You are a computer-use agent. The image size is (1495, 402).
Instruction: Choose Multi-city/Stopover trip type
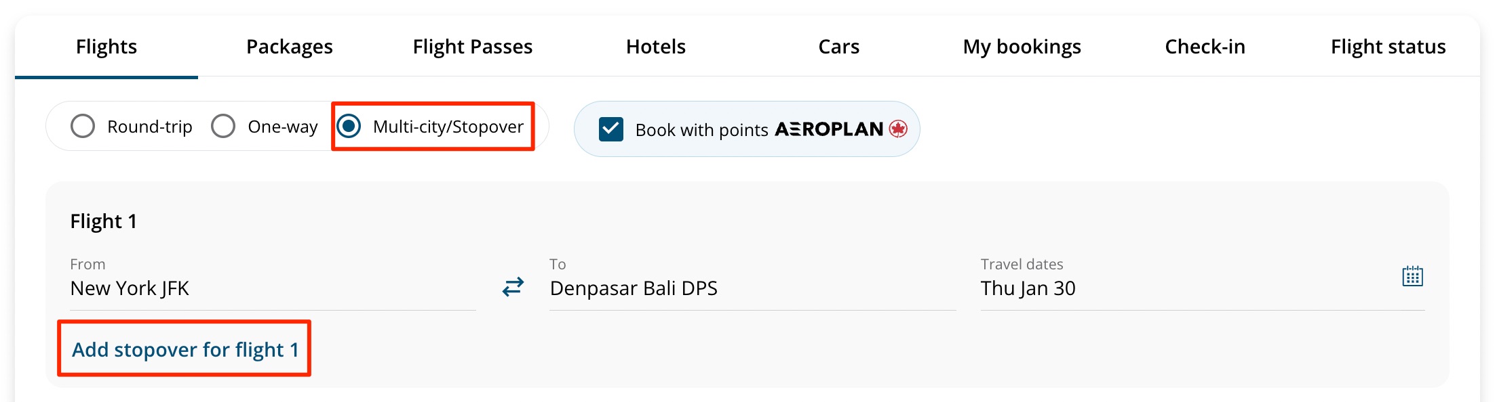(x=350, y=126)
